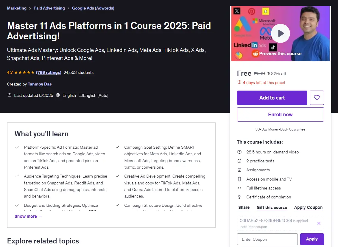Screen dimensions: 338x247
Task: Remove the applied instructor coupon
Action: [319, 223]
